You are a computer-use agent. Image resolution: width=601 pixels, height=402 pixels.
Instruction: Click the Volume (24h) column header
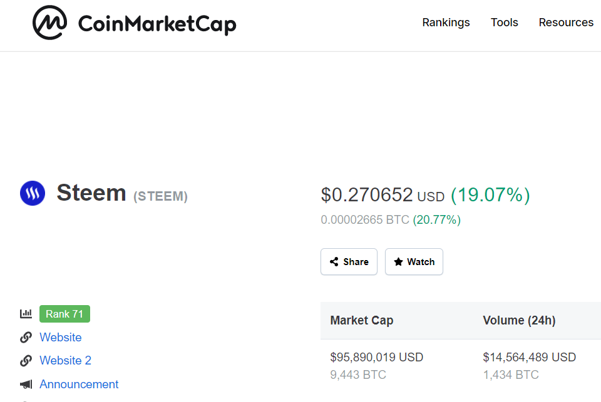click(x=519, y=321)
